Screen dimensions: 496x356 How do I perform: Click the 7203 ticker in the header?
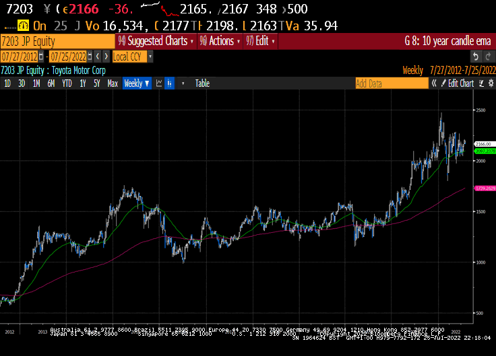click(x=20, y=9)
